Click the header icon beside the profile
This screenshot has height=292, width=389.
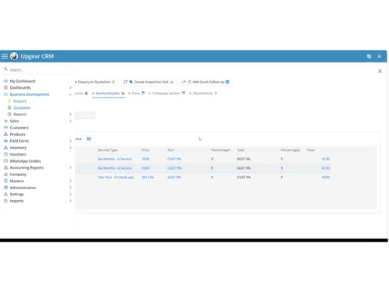369,56
